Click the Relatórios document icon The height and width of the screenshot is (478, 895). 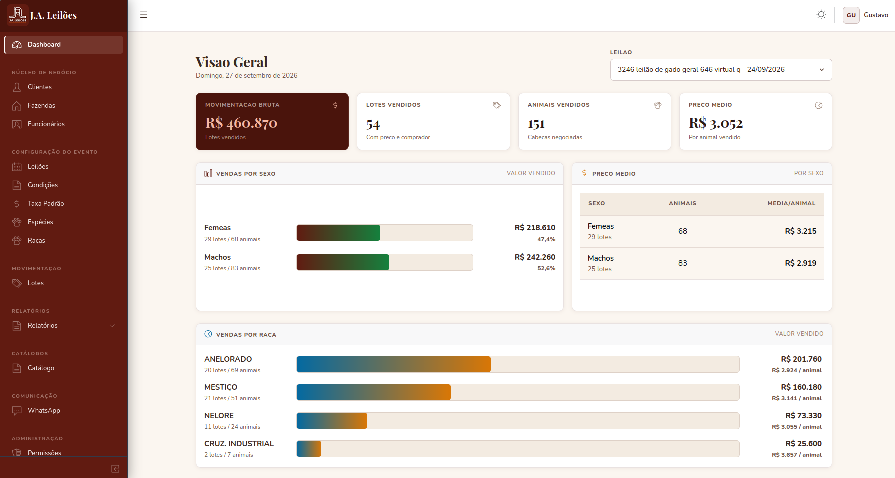(17, 326)
